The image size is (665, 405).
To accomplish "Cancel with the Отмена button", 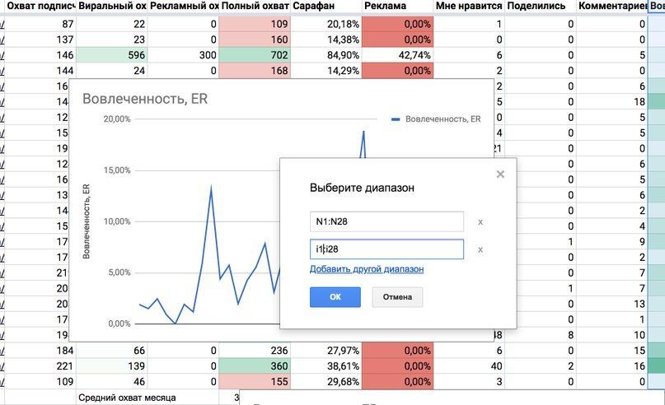I will [397, 297].
